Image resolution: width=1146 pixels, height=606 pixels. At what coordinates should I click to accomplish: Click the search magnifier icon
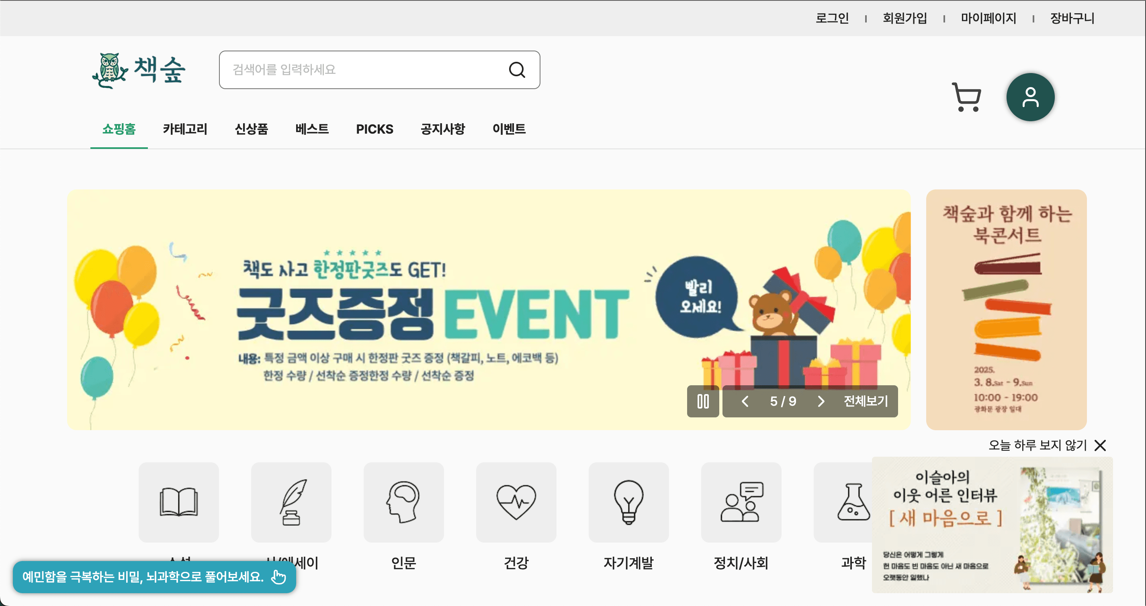(x=517, y=70)
